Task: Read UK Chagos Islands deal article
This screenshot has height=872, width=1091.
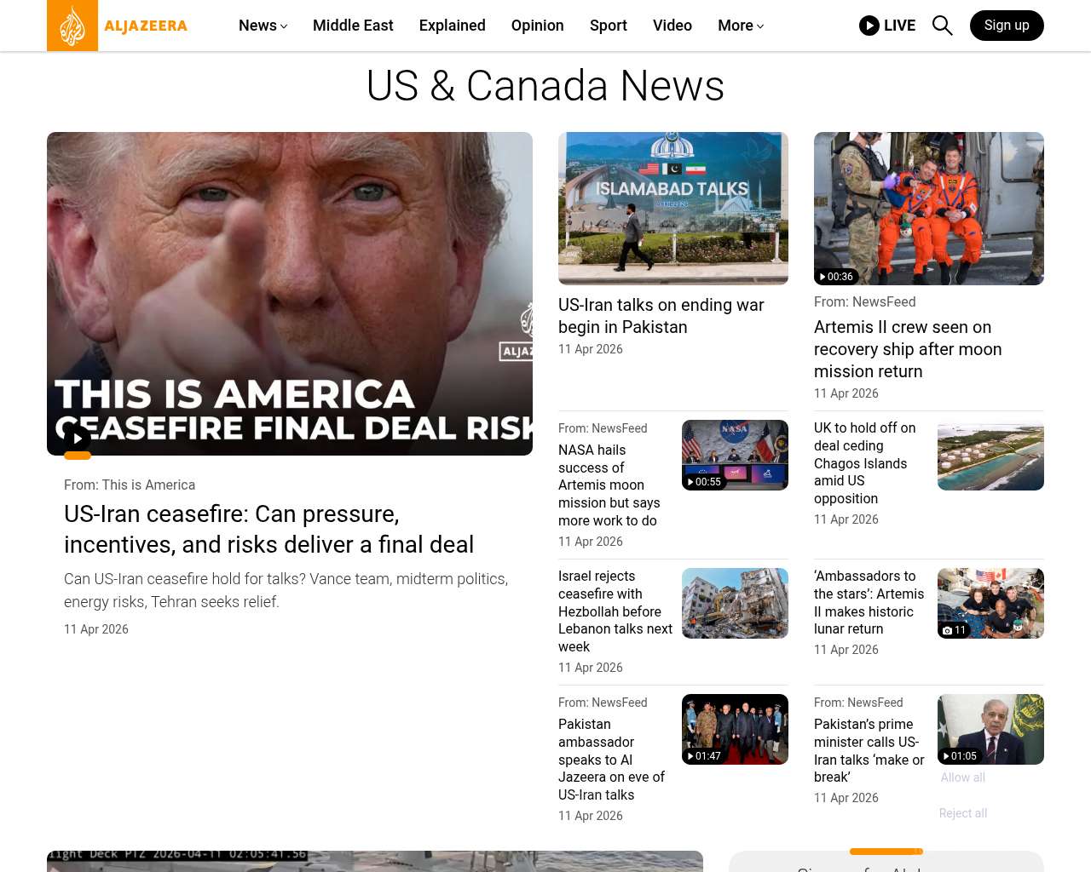Action: pyautogui.click(x=864, y=463)
